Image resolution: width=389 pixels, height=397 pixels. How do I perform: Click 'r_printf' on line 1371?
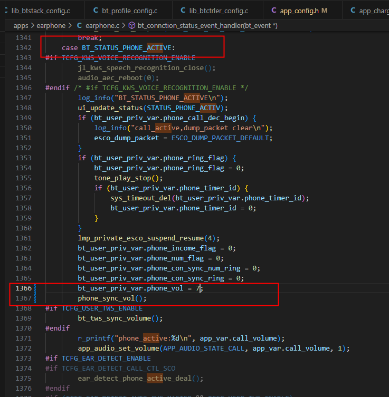point(94,338)
